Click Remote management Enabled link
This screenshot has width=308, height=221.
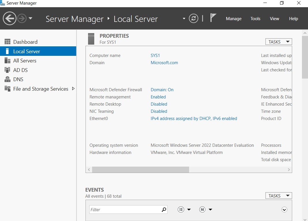158,97
